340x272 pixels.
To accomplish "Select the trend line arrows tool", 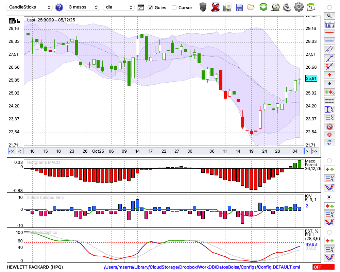I will [329, 58].
